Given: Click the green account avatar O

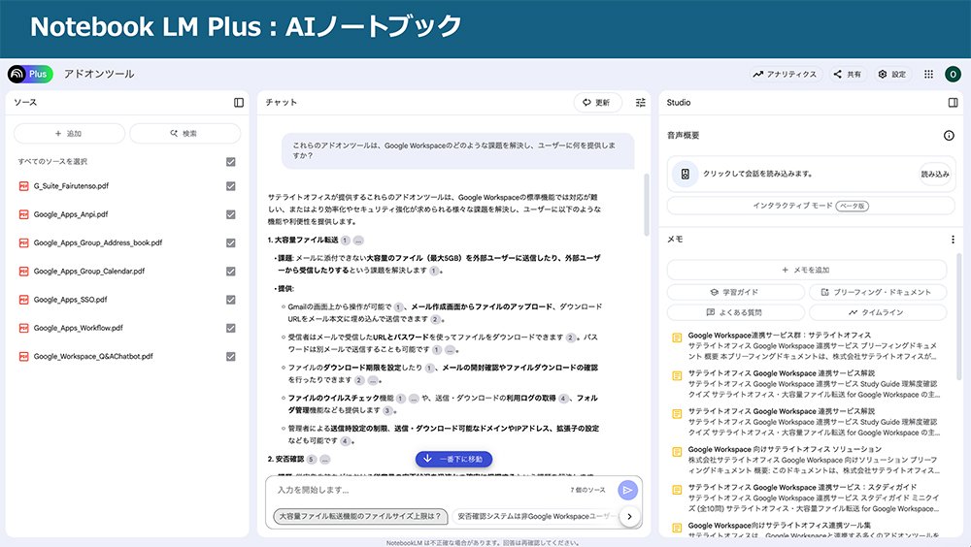Looking at the screenshot, I should (x=953, y=75).
